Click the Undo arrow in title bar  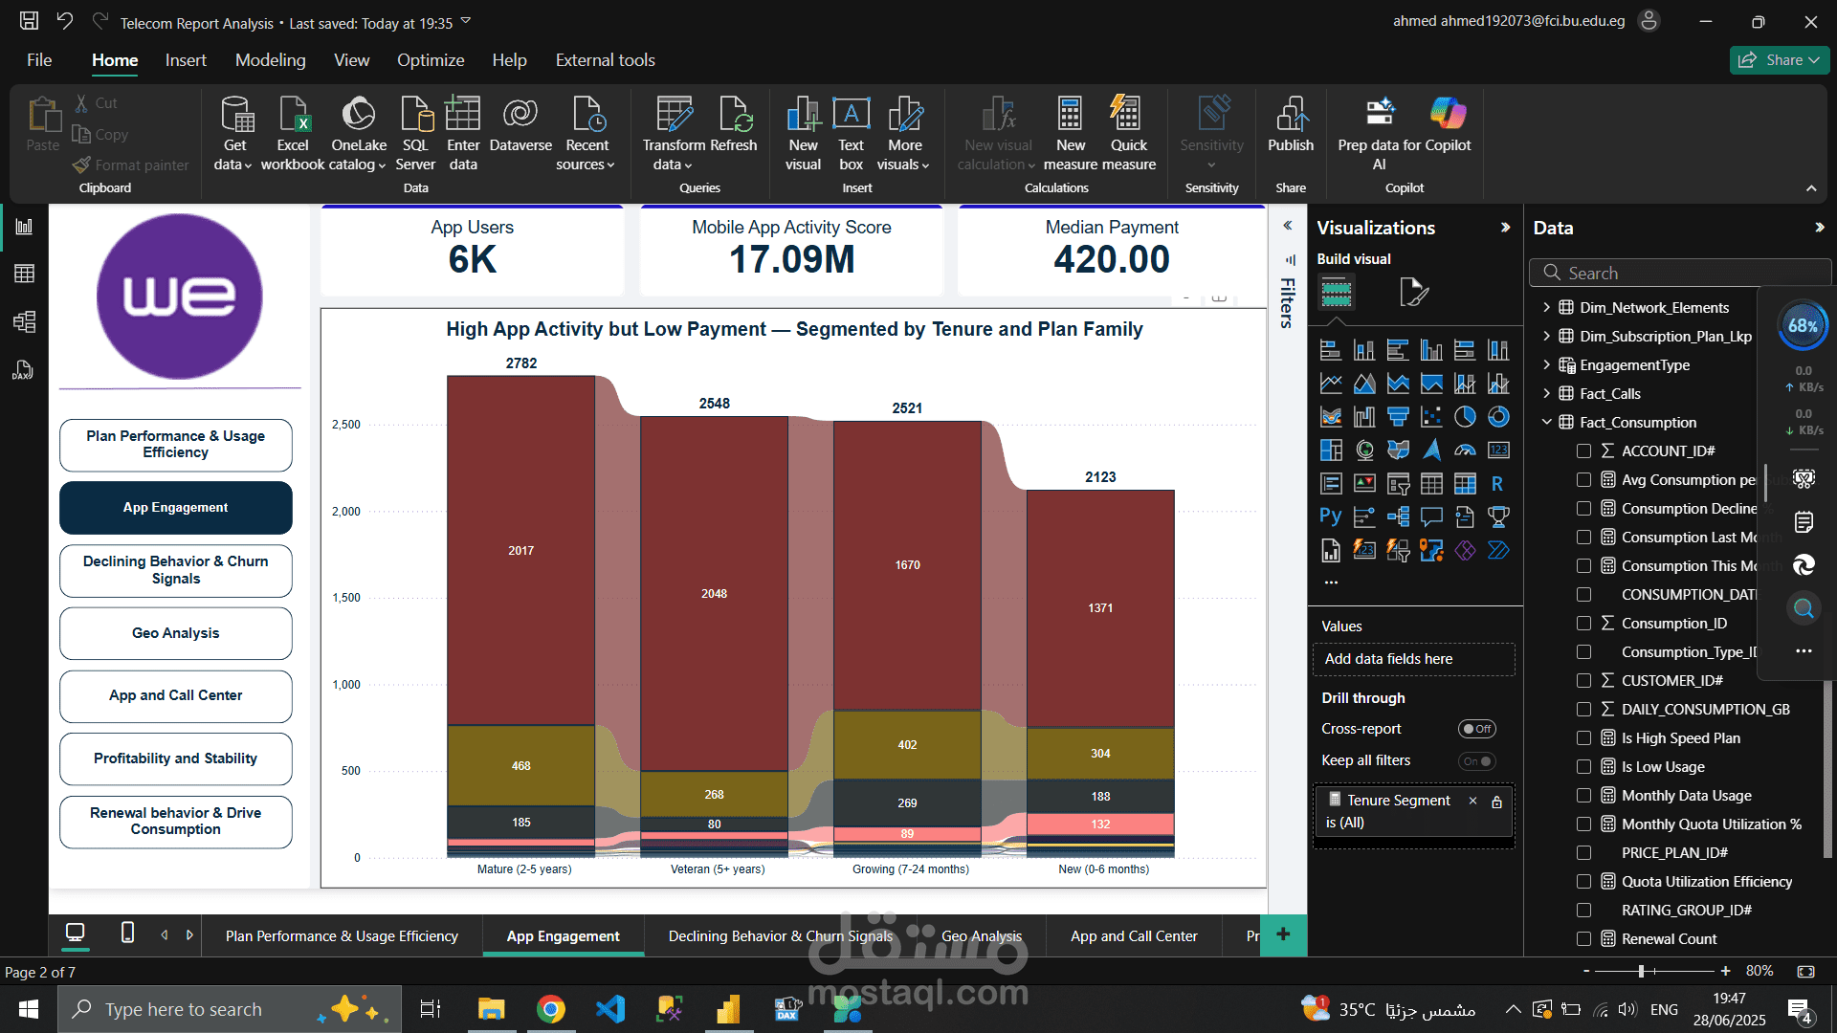(x=64, y=21)
